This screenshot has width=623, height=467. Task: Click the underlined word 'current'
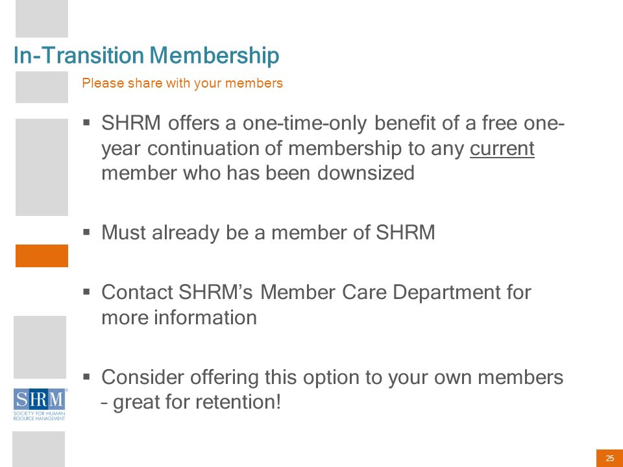[502, 149]
